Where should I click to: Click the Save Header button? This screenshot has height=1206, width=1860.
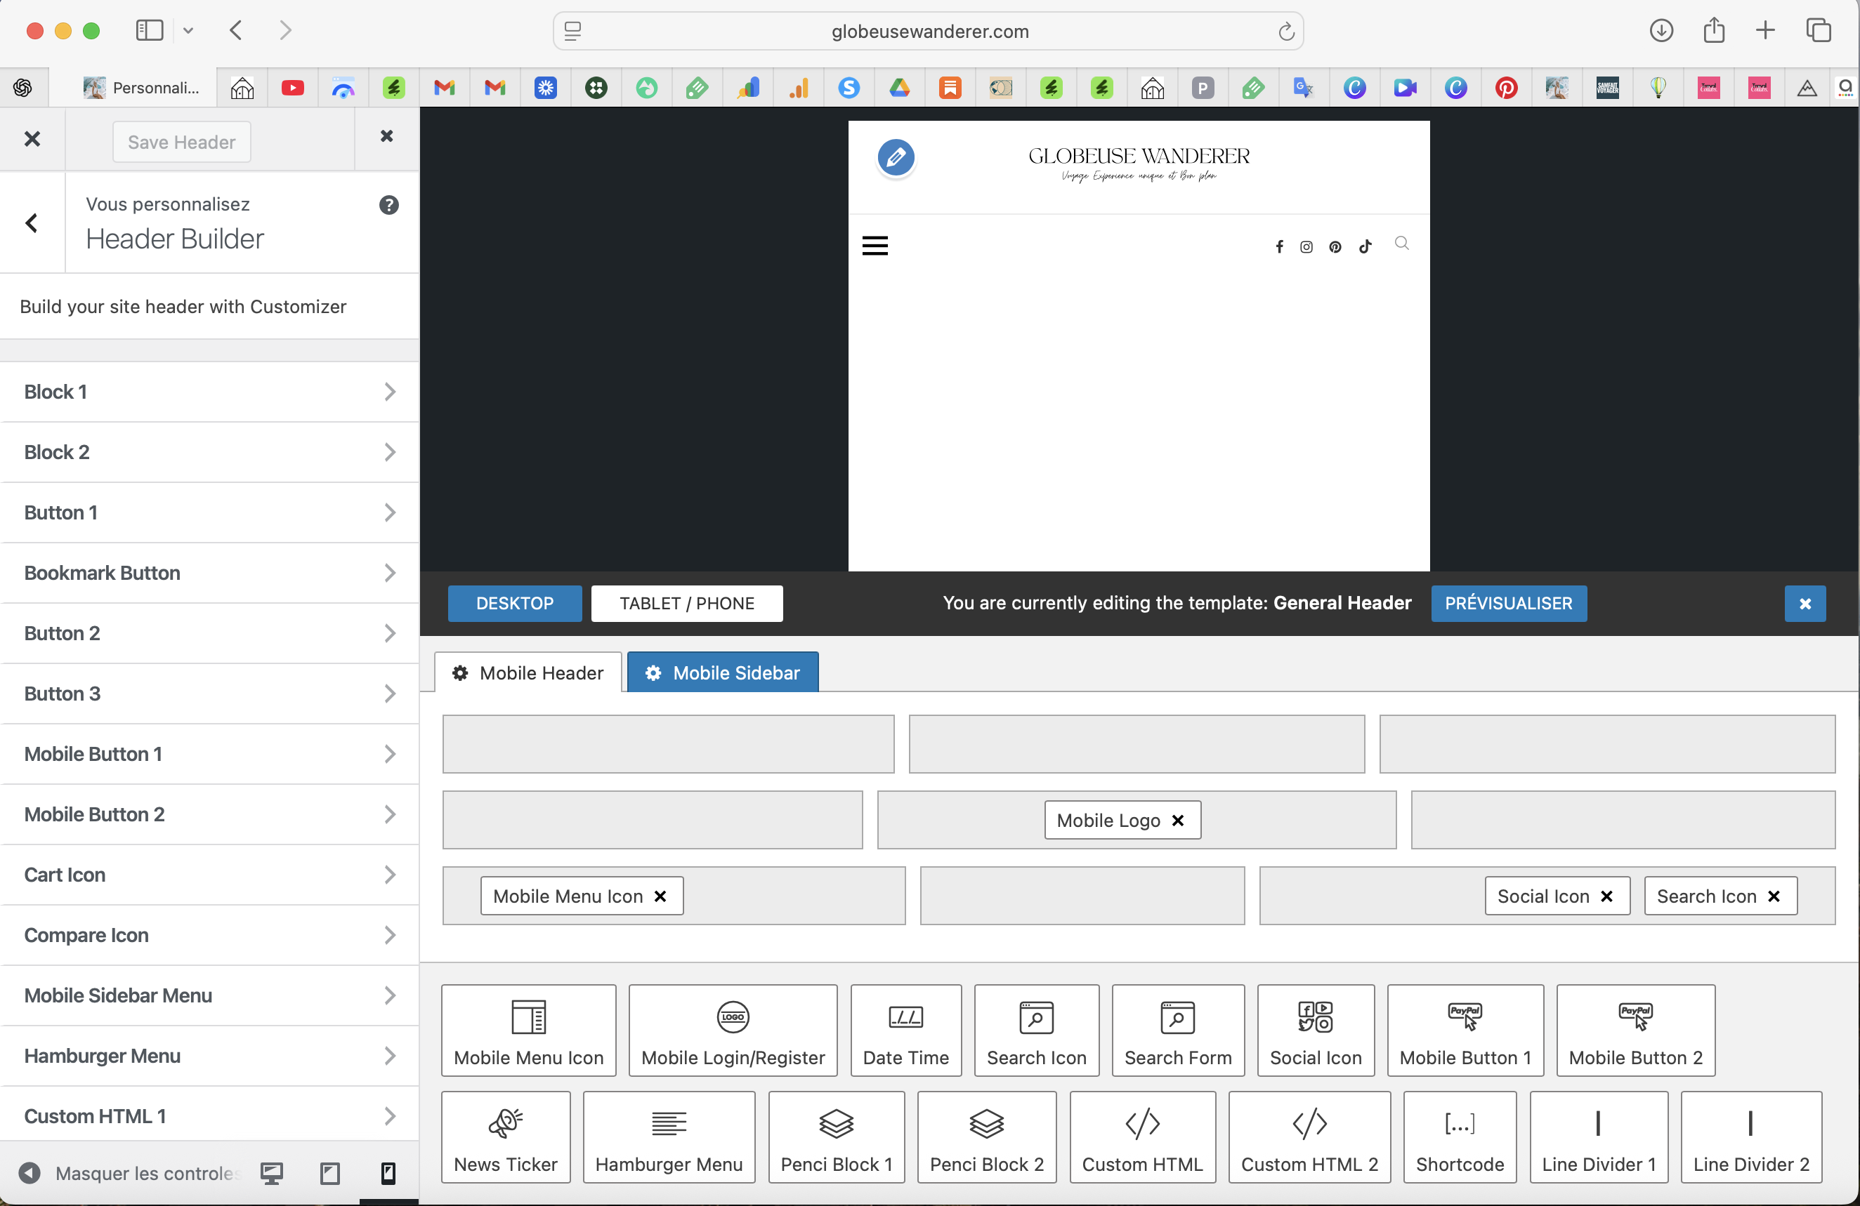[181, 141]
